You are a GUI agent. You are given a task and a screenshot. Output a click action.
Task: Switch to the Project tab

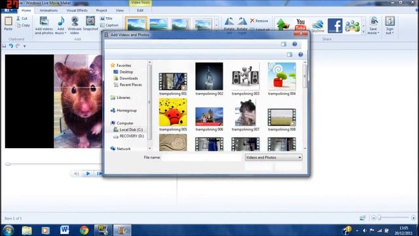tap(101, 10)
